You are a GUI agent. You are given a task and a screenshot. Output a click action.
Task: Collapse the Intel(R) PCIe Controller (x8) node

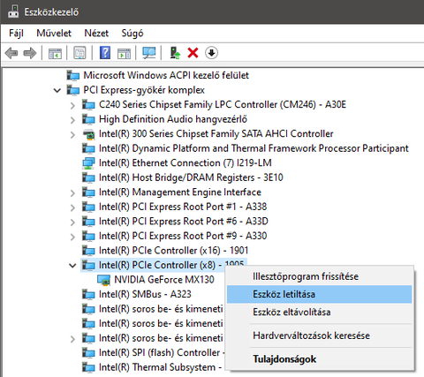72,266
